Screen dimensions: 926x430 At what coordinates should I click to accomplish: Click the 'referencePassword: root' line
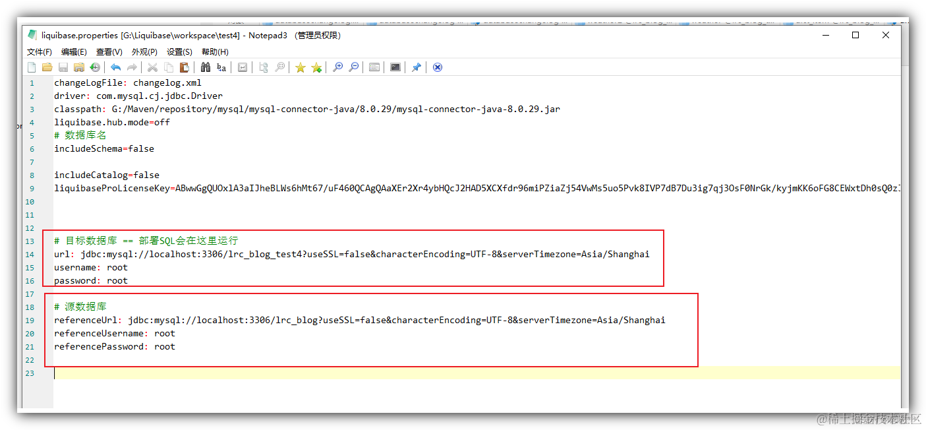[x=115, y=347]
